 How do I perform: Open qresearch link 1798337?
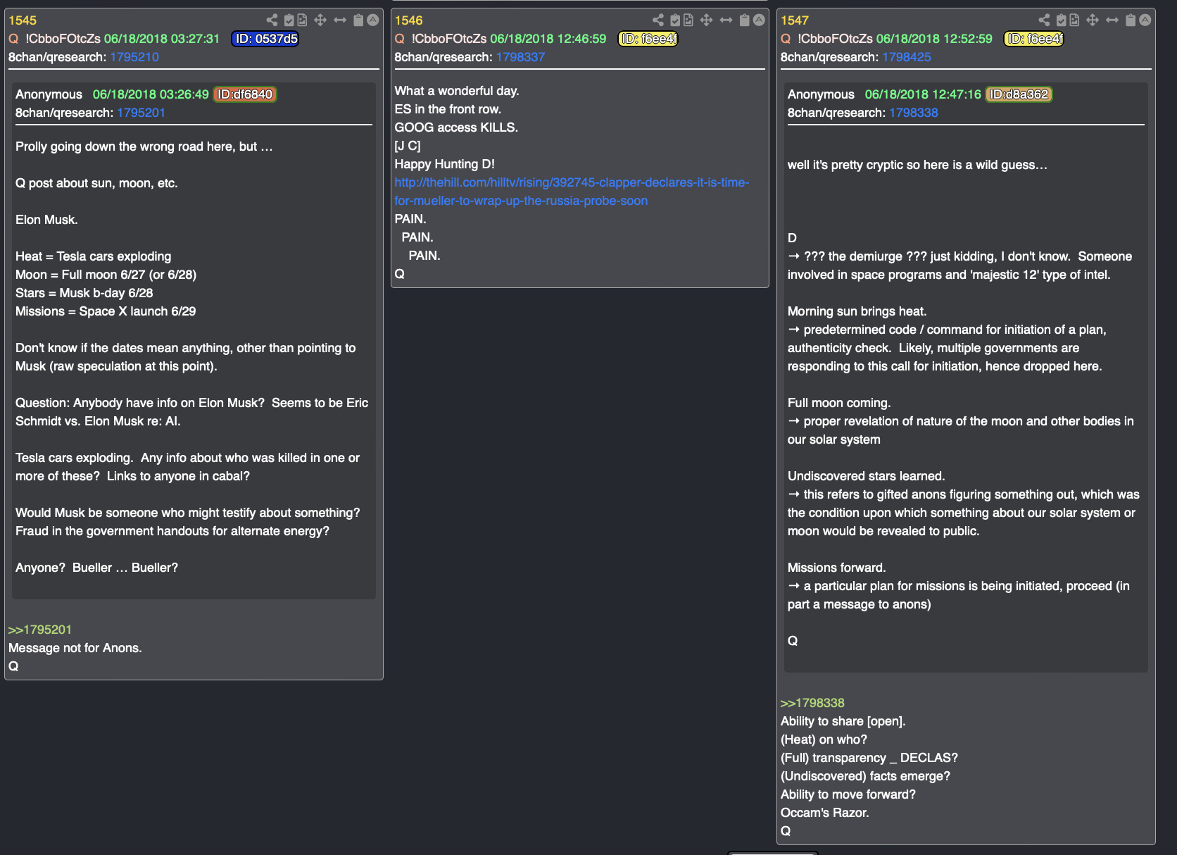521,57
